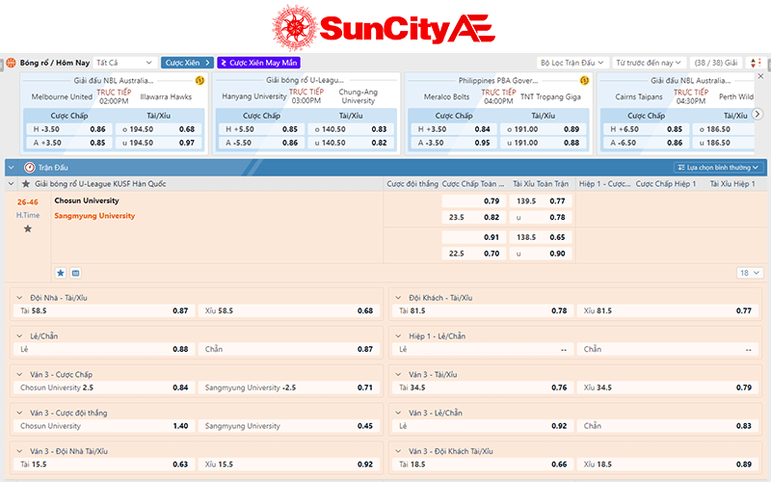Image resolution: width=771 pixels, height=482 pixels.
Task: Toggle favorite star under H.Time
Action: tap(28, 228)
